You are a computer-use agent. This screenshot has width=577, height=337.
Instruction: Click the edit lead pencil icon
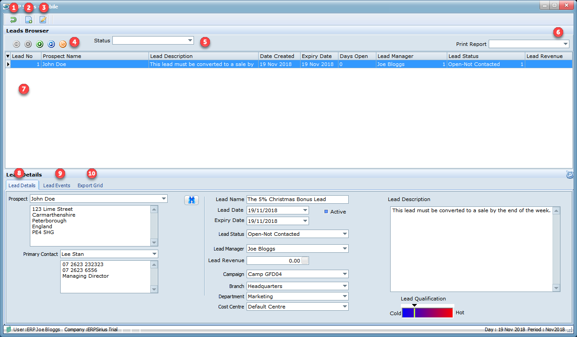tap(43, 20)
